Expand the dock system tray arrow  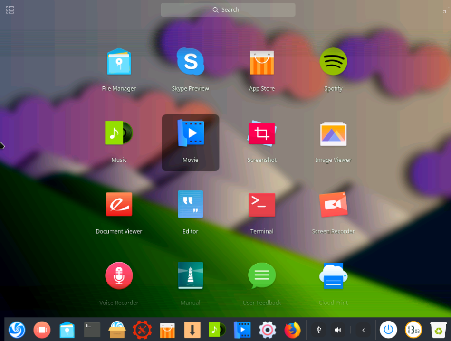[364, 330]
